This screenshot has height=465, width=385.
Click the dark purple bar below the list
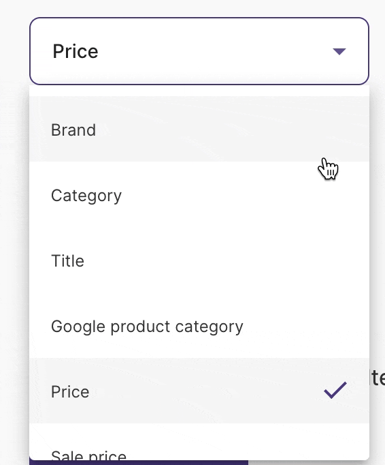tap(139, 463)
